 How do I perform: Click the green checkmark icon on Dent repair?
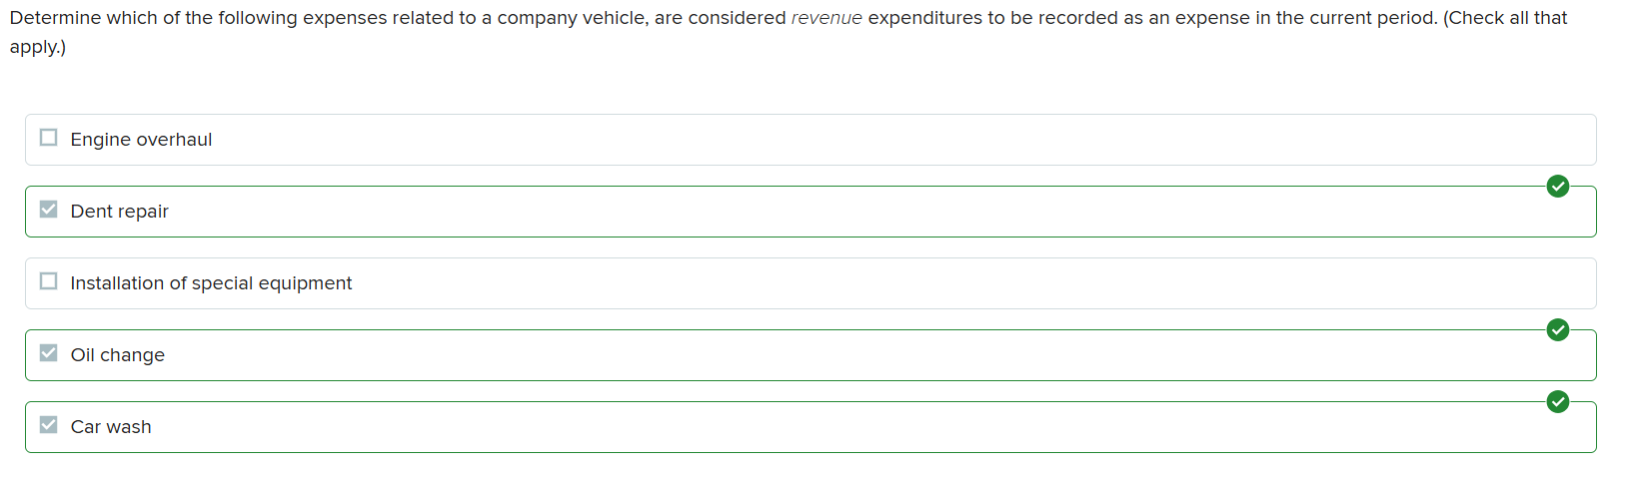point(1557,187)
